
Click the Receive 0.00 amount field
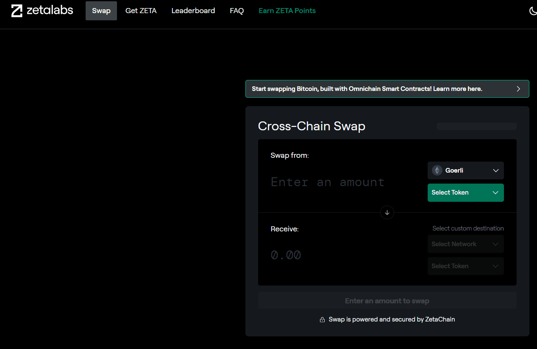point(286,255)
